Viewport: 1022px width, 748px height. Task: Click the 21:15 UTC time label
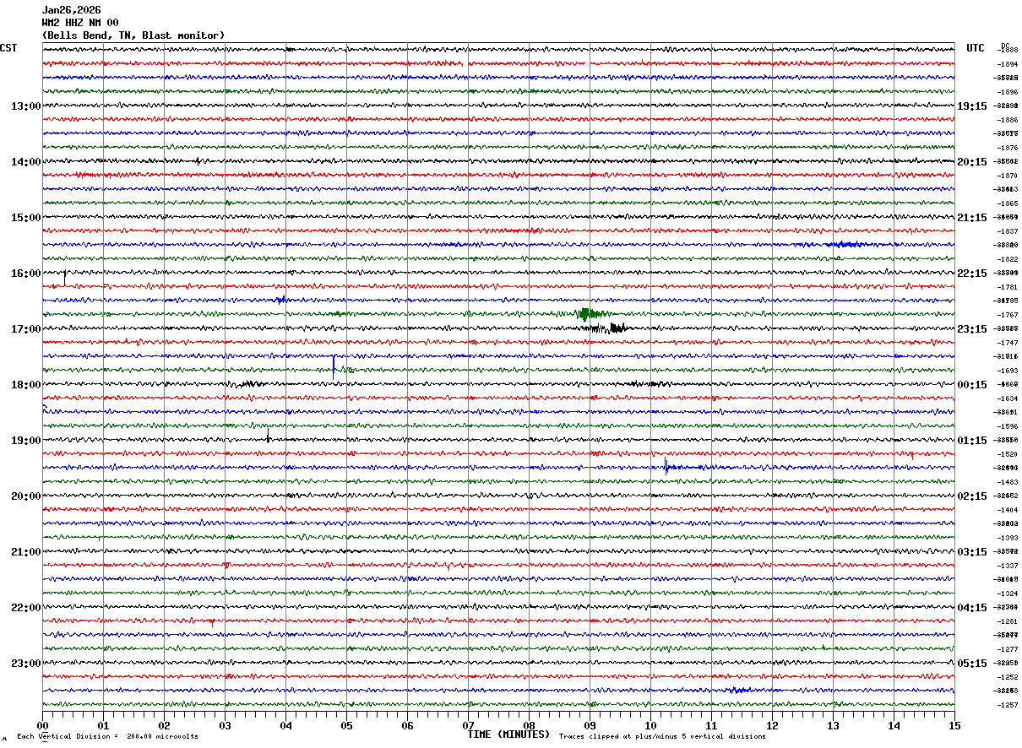[x=972, y=218]
